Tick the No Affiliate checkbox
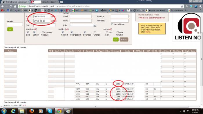 [113, 24]
